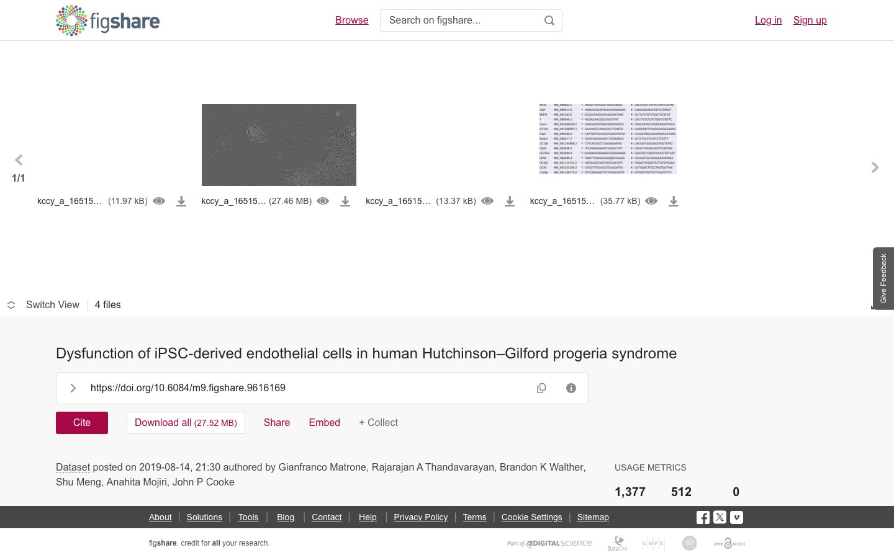Click the Embed button
This screenshot has width=894, height=558.
[x=325, y=423]
